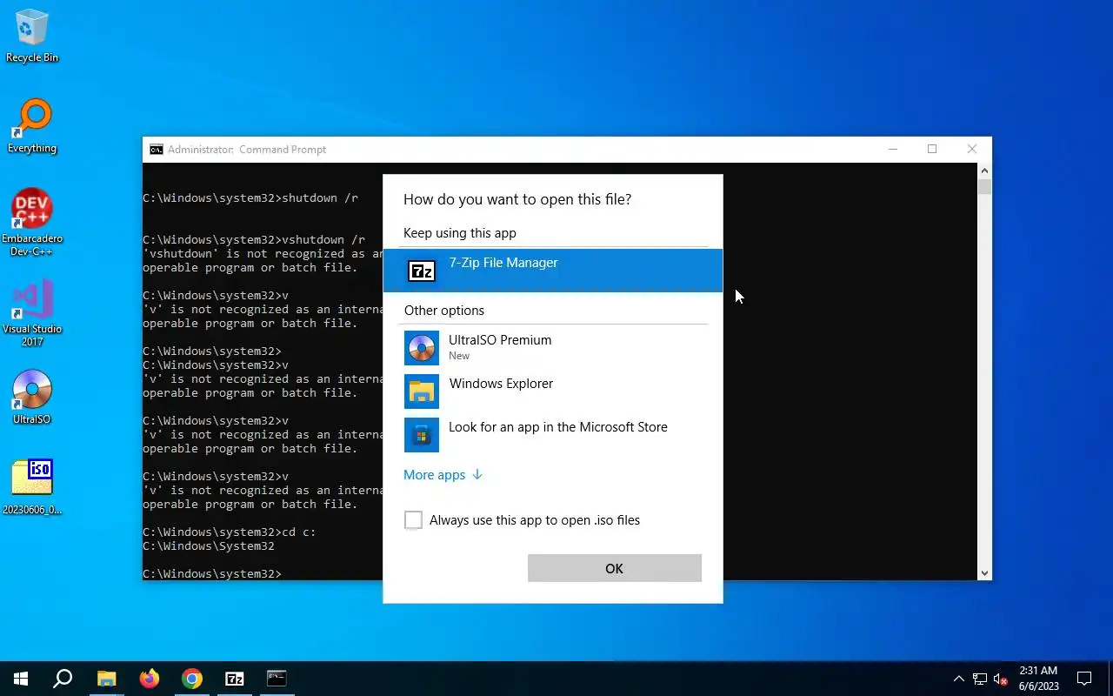Open taskbar Search magnifier
Screen dimensions: 1113x696
click(x=63, y=679)
